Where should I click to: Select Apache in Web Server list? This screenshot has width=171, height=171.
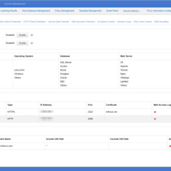(124, 66)
